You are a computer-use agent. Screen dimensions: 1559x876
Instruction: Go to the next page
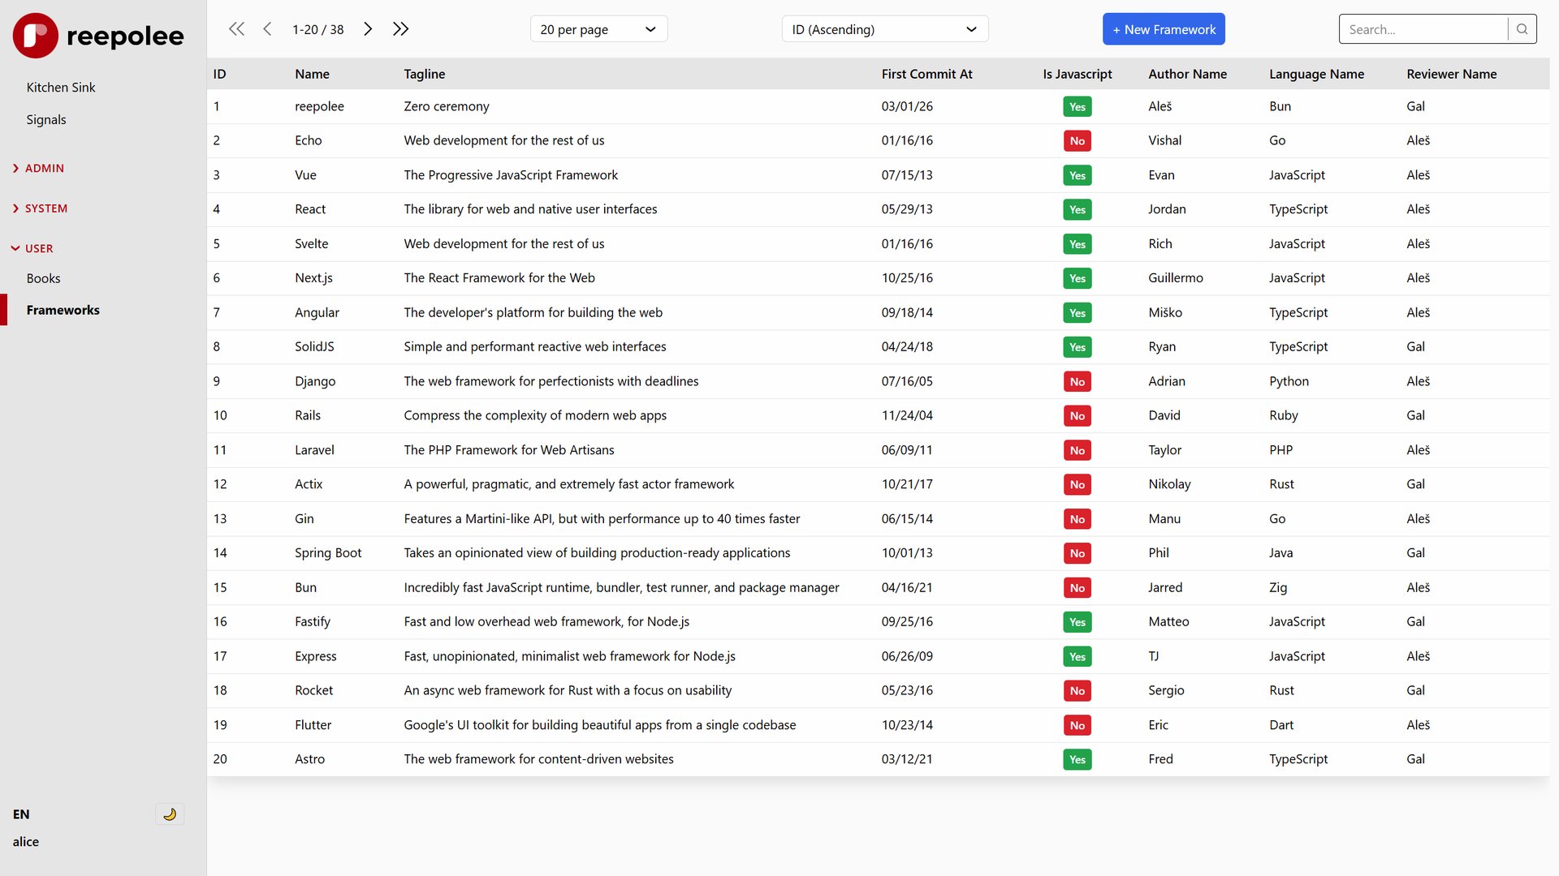tap(368, 29)
